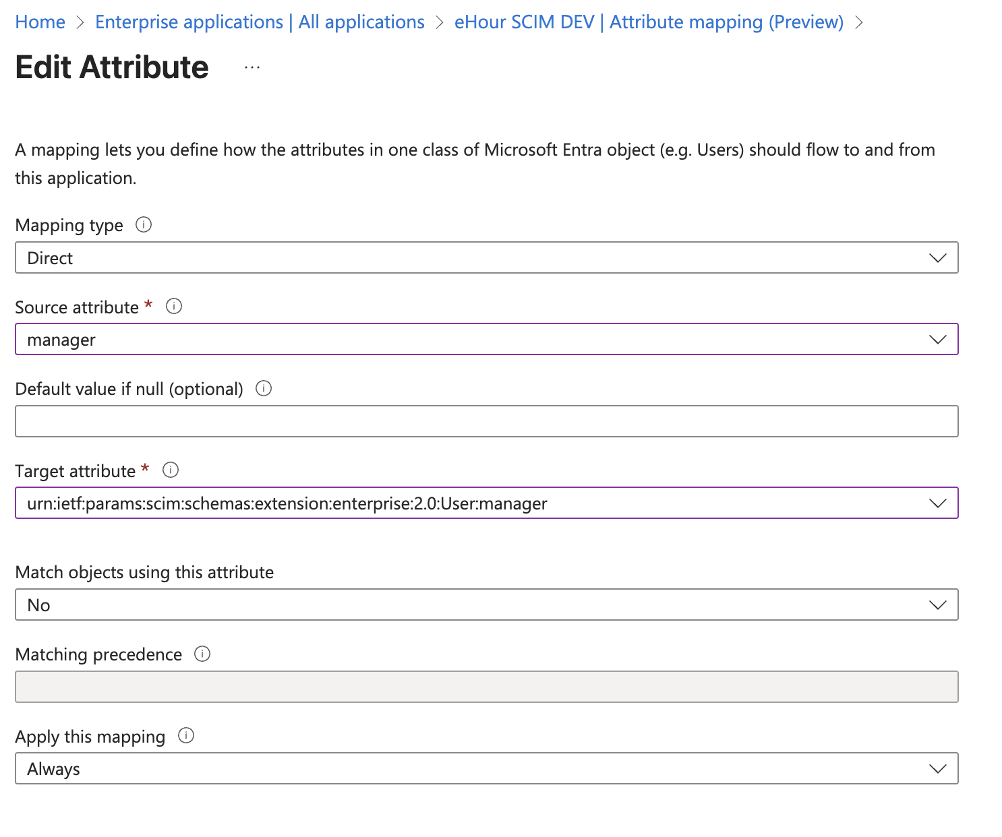This screenshot has width=1002, height=837.
Task: Click the Apply this mapping info icon
Action: point(186,736)
